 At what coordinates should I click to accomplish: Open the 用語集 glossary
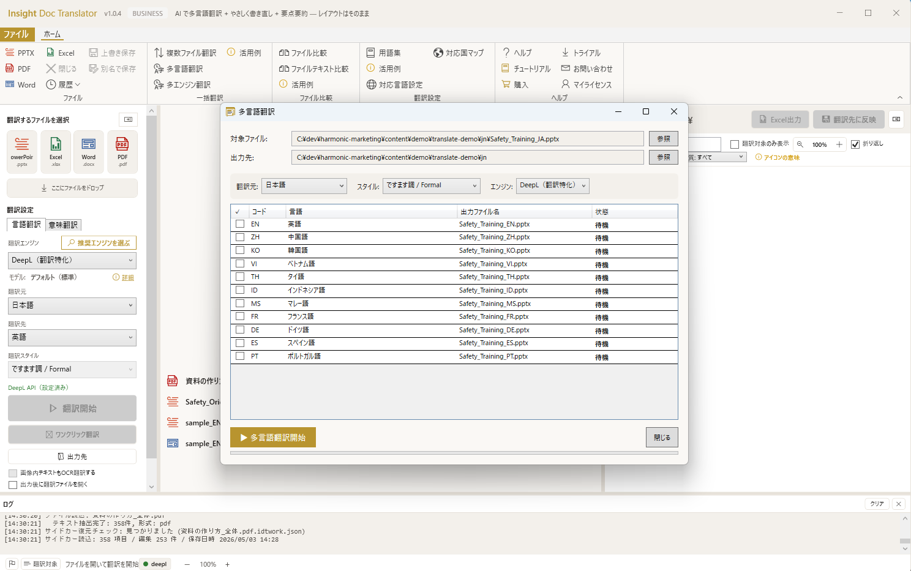[x=383, y=53]
